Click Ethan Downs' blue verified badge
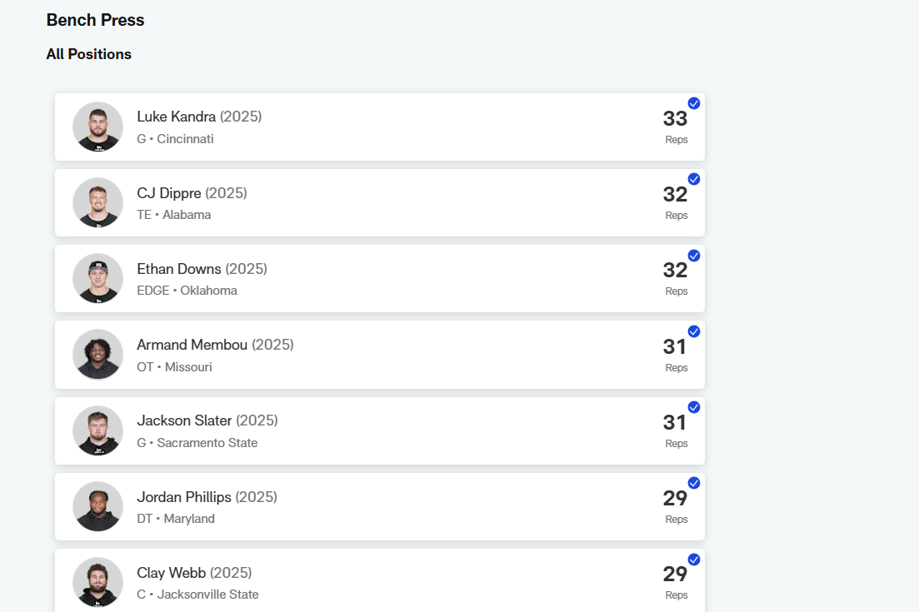 tap(694, 256)
